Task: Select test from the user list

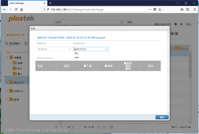Action: (x=91, y=57)
